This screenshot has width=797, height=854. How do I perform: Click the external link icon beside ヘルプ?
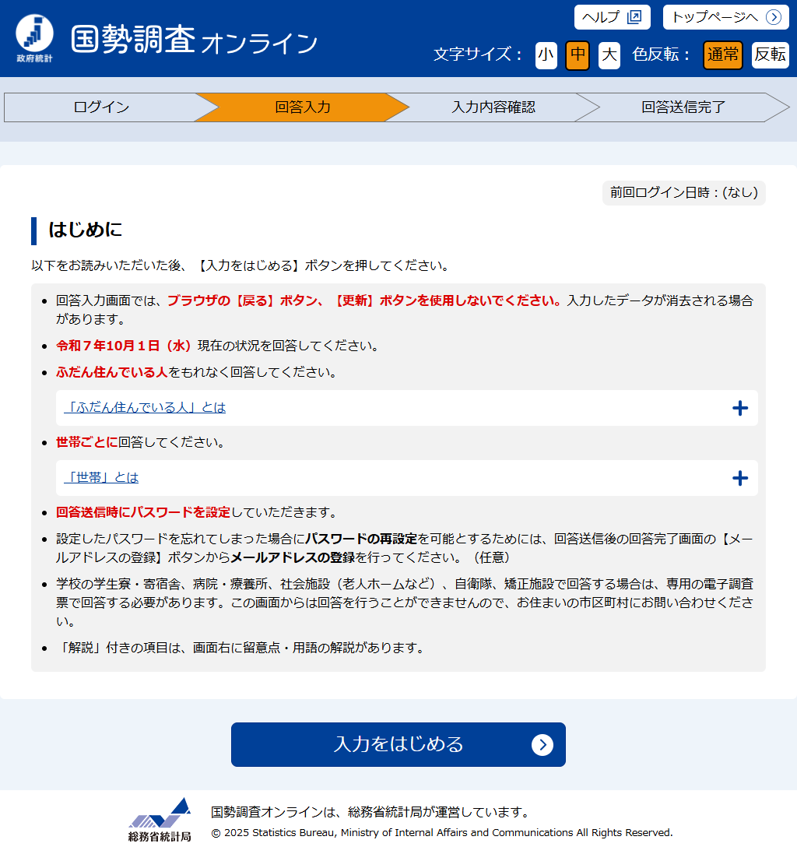click(x=634, y=17)
